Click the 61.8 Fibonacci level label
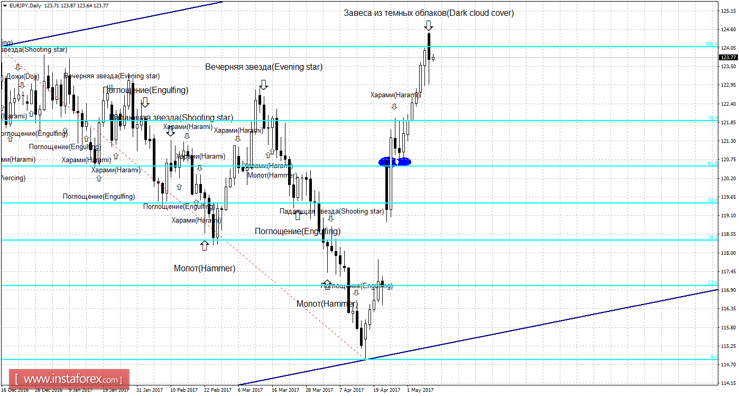Image resolution: width=739 pixels, height=396 pixels. (x=713, y=163)
